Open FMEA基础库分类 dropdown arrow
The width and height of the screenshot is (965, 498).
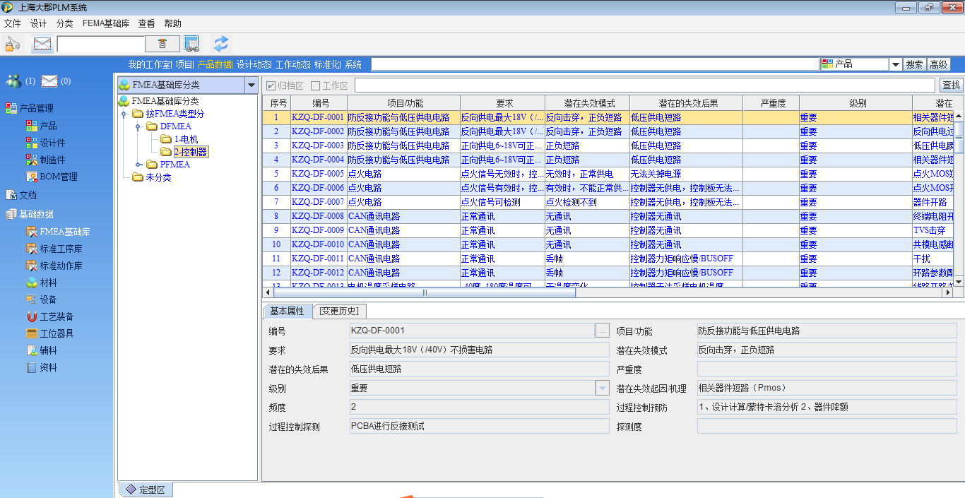[x=251, y=85]
